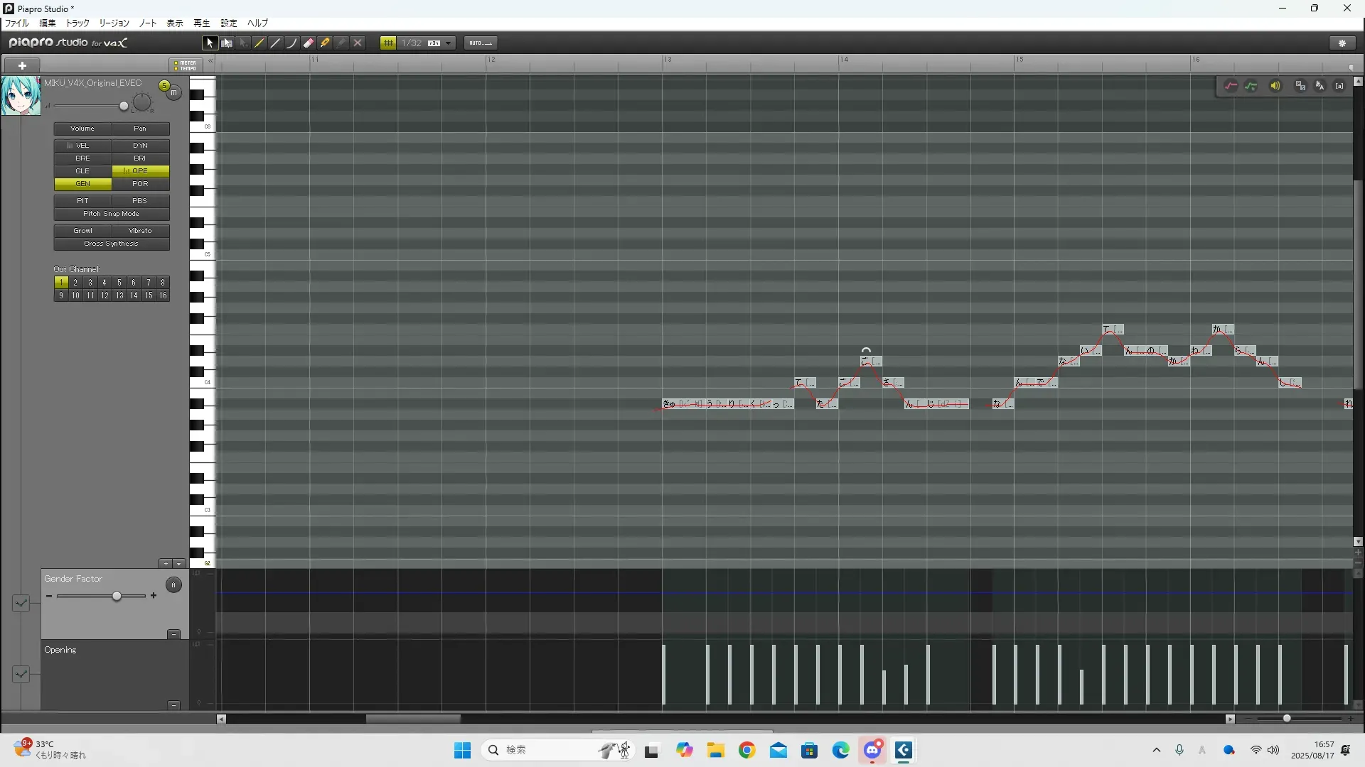Select the Curve drawing tool

point(292,43)
